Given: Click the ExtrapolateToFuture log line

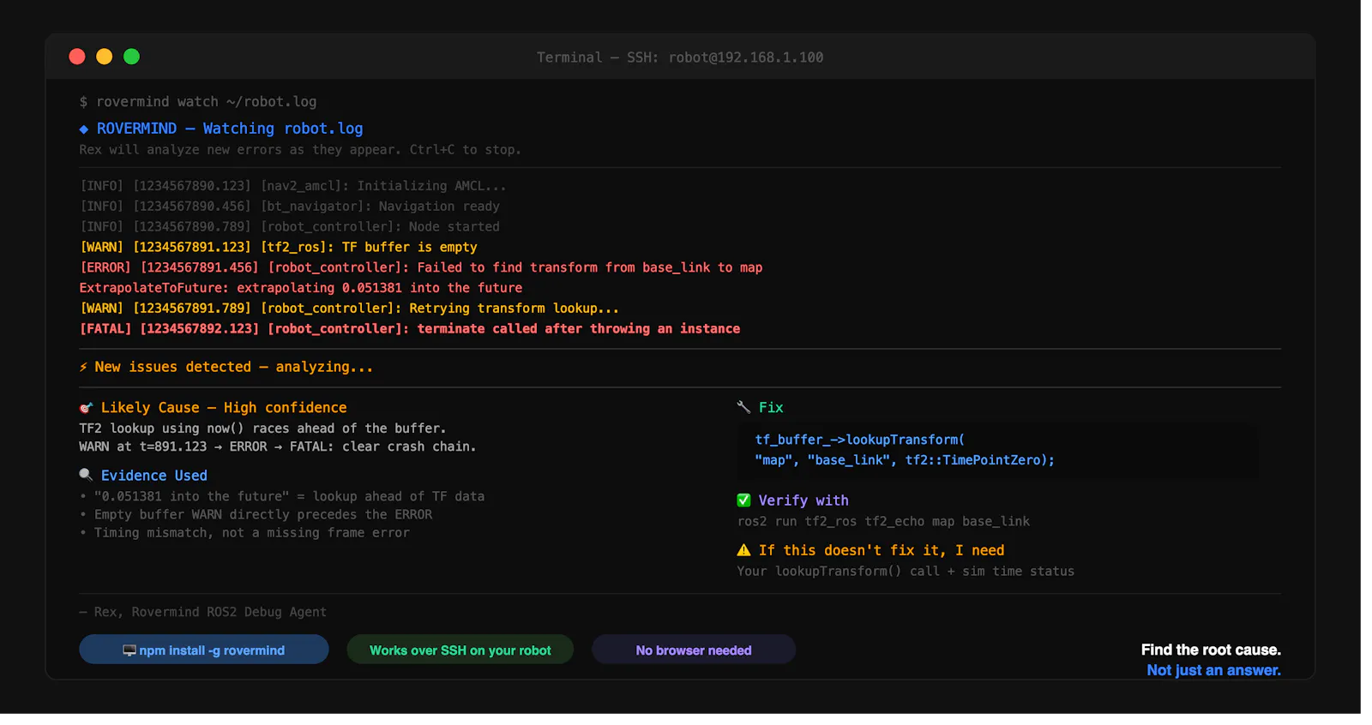Looking at the screenshot, I should [x=301, y=288].
